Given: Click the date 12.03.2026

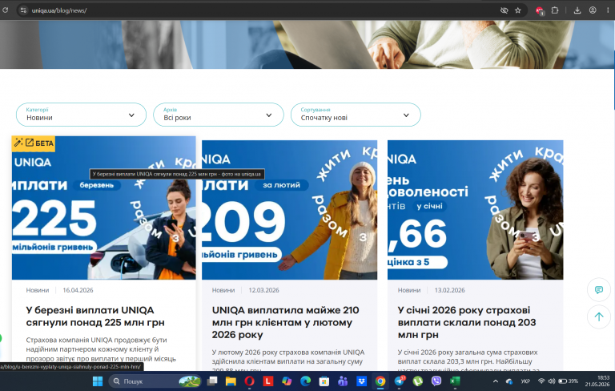Looking at the screenshot, I should point(264,290).
